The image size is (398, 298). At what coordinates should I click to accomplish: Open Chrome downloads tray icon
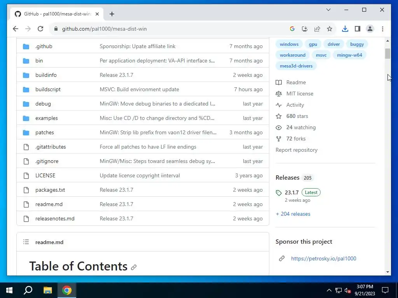345,29
